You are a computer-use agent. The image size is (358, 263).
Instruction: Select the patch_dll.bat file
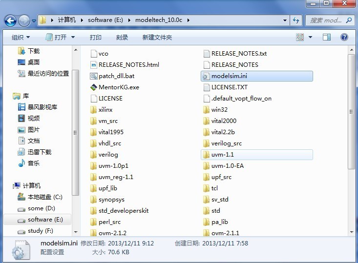[116, 76]
